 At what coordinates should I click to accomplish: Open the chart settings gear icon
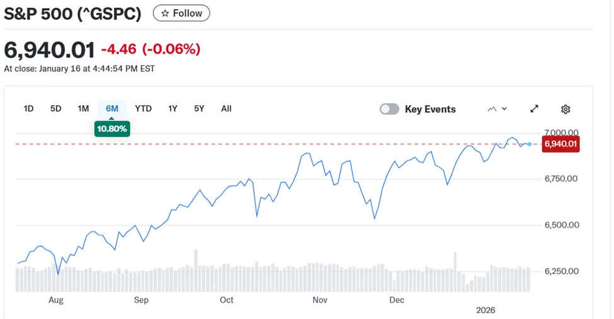point(566,109)
